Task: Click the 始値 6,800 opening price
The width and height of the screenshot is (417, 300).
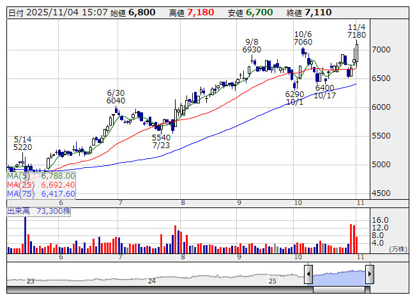Action: click(x=133, y=13)
